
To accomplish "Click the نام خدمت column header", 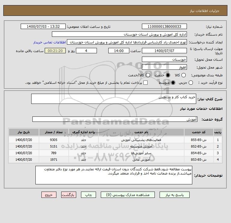I will tap(141, 132).
